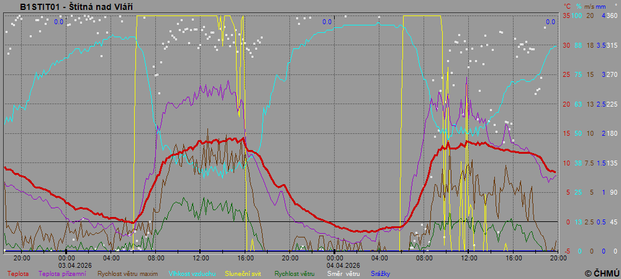Select the Teplota přízemní legend entry
This screenshot has height=279, width=621.
tap(62, 273)
